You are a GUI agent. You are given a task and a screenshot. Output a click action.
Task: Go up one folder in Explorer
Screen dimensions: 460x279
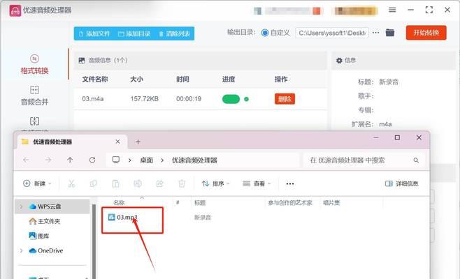[x=70, y=160]
